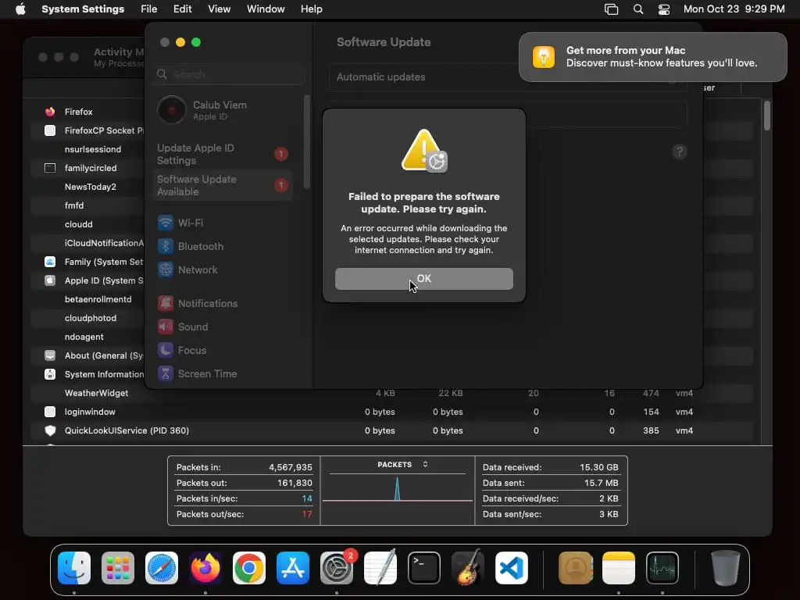Select the Firefox process in Activity Monitor
The width and height of the screenshot is (800, 600).
(x=78, y=112)
